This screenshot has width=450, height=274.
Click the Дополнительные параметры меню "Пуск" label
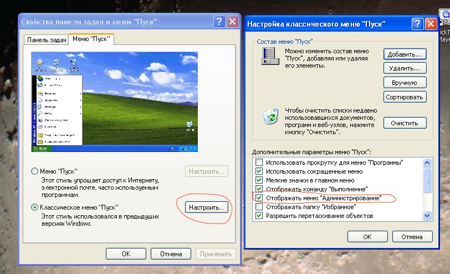pyautogui.click(x=311, y=152)
